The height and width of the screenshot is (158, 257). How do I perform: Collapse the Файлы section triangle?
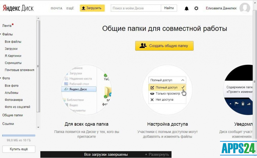(x=1, y=34)
